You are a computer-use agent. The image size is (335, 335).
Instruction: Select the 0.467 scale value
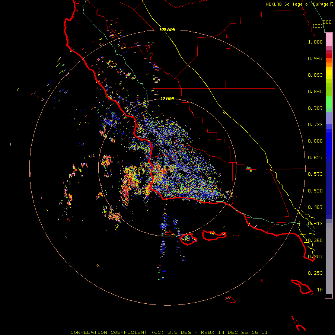click(x=315, y=207)
